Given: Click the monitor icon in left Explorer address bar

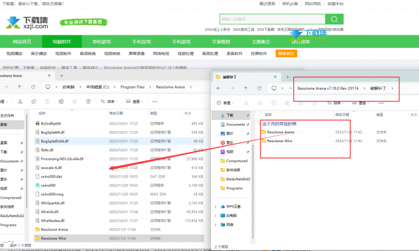Looking at the screenshot, I should (x=48, y=87).
